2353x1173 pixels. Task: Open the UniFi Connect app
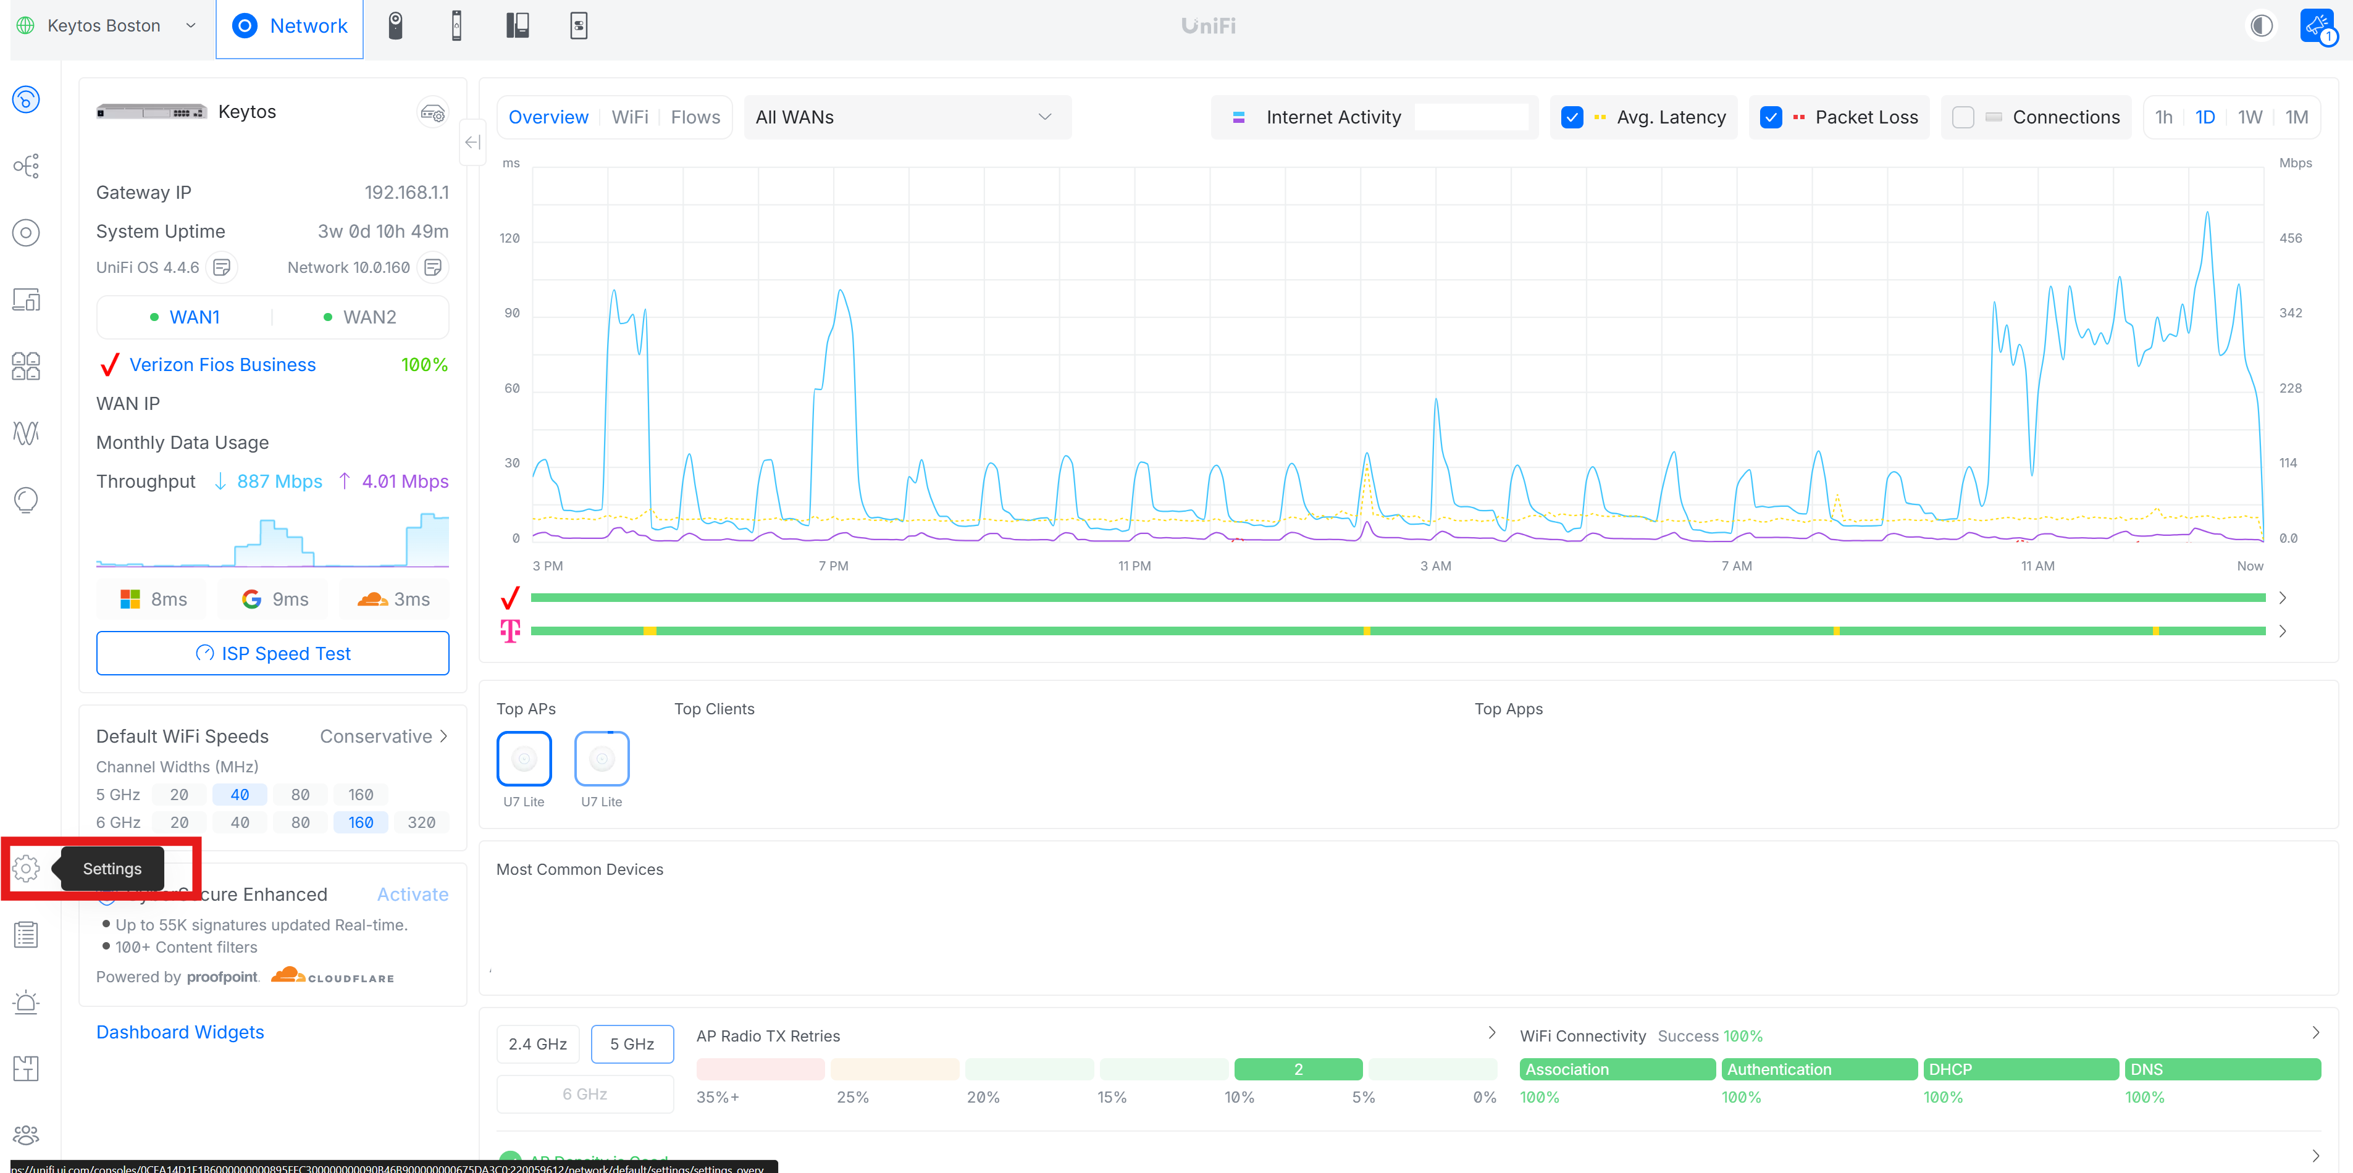(x=578, y=25)
